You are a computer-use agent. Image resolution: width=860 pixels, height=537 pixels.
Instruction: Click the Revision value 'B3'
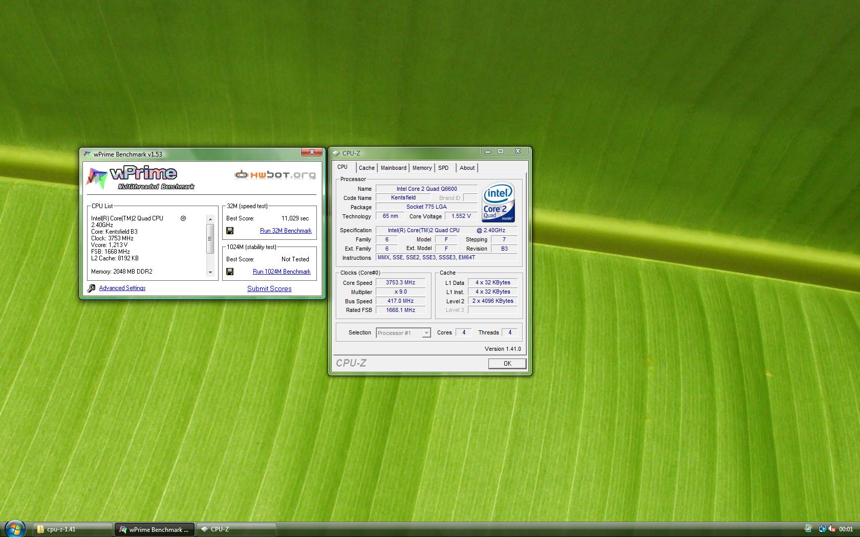click(504, 249)
